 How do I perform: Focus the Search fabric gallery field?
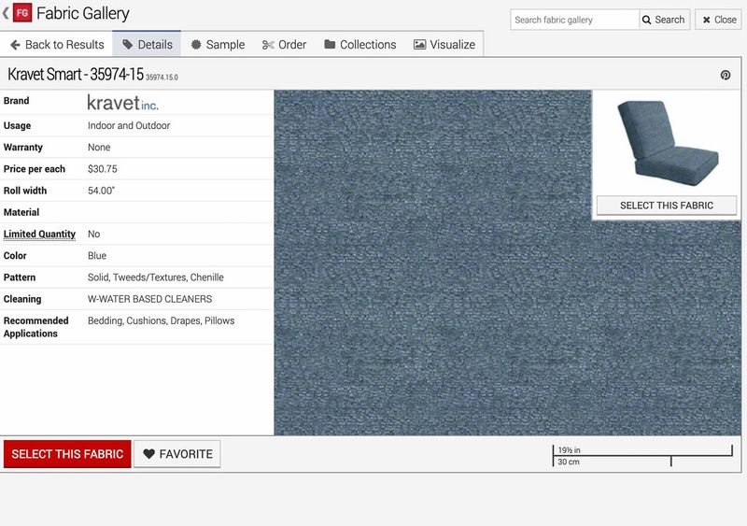pyautogui.click(x=574, y=20)
